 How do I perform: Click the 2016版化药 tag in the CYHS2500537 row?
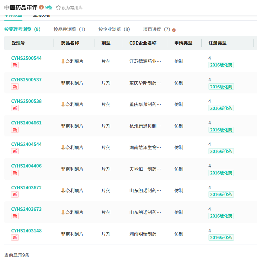click(x=221, y=87)
